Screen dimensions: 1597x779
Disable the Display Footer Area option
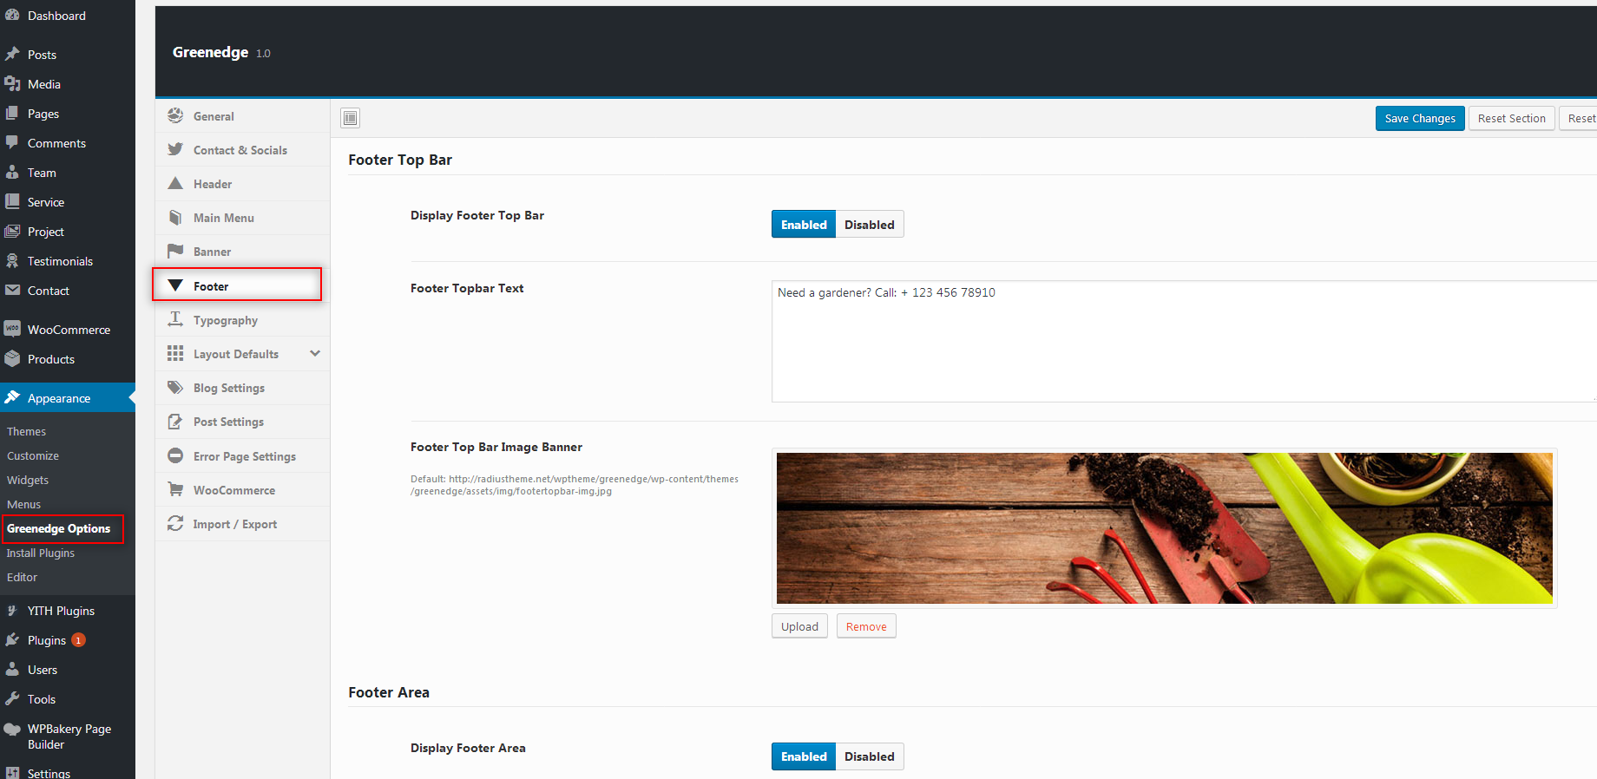(x=870, y=756)
